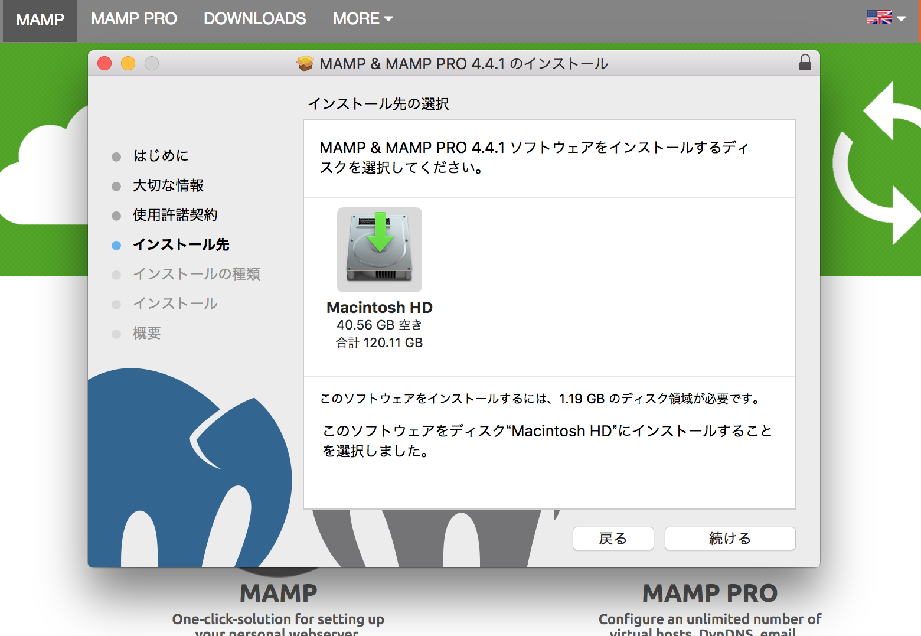Select the 大切な情報 step in sidebar
Viewport: 921px width, 636px height.
(168, 185)
